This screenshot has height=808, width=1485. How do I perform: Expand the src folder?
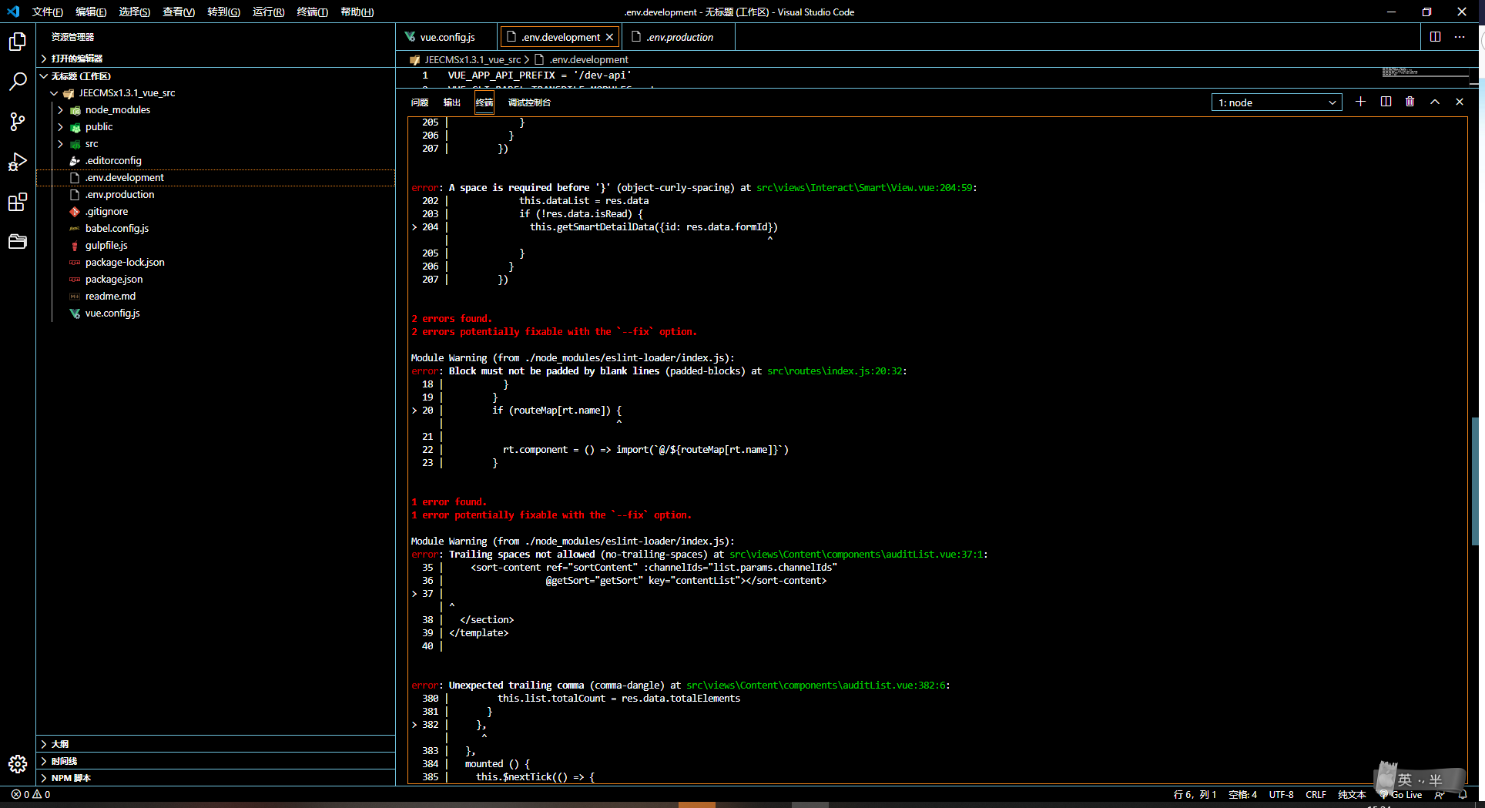pos(92,143)
